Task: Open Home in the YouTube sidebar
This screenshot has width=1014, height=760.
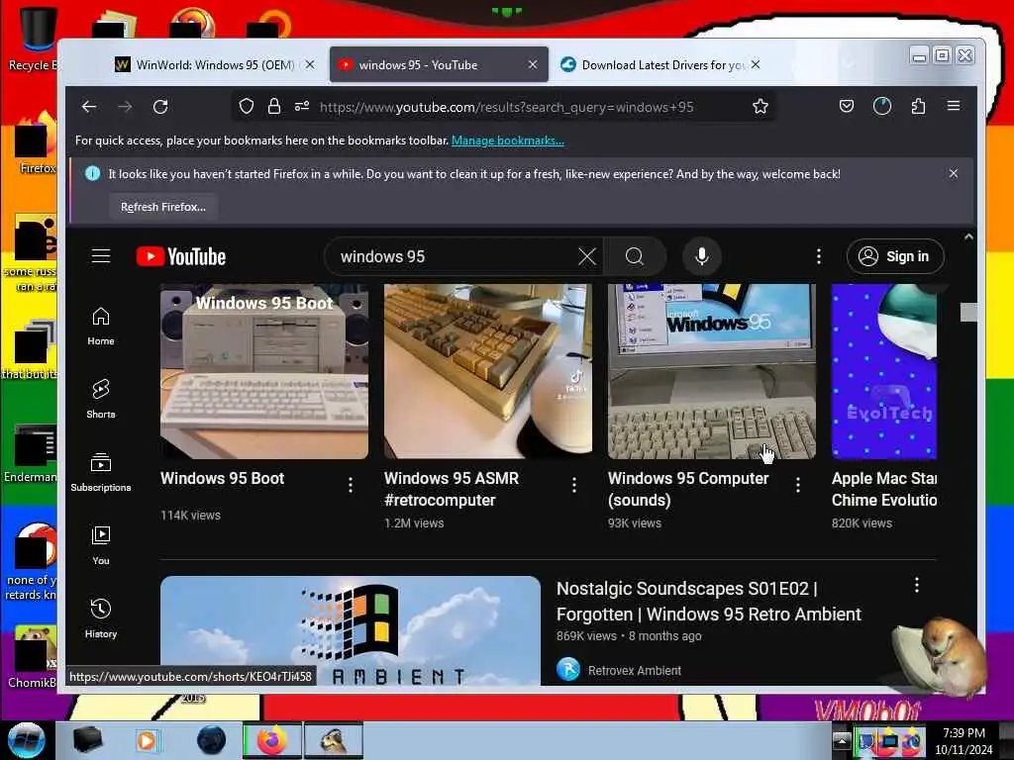Action: pos(101,327)
